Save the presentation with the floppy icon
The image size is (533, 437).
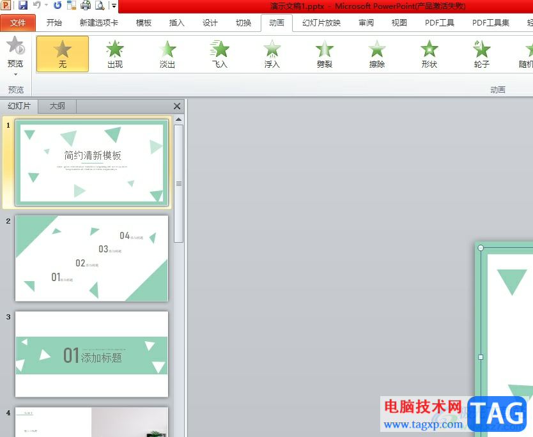[x=23, y=5]
